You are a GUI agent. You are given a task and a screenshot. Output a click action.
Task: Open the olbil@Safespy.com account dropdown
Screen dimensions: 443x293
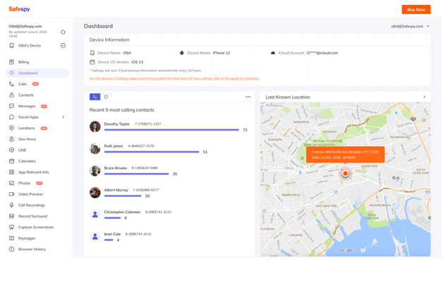(411, 26)
